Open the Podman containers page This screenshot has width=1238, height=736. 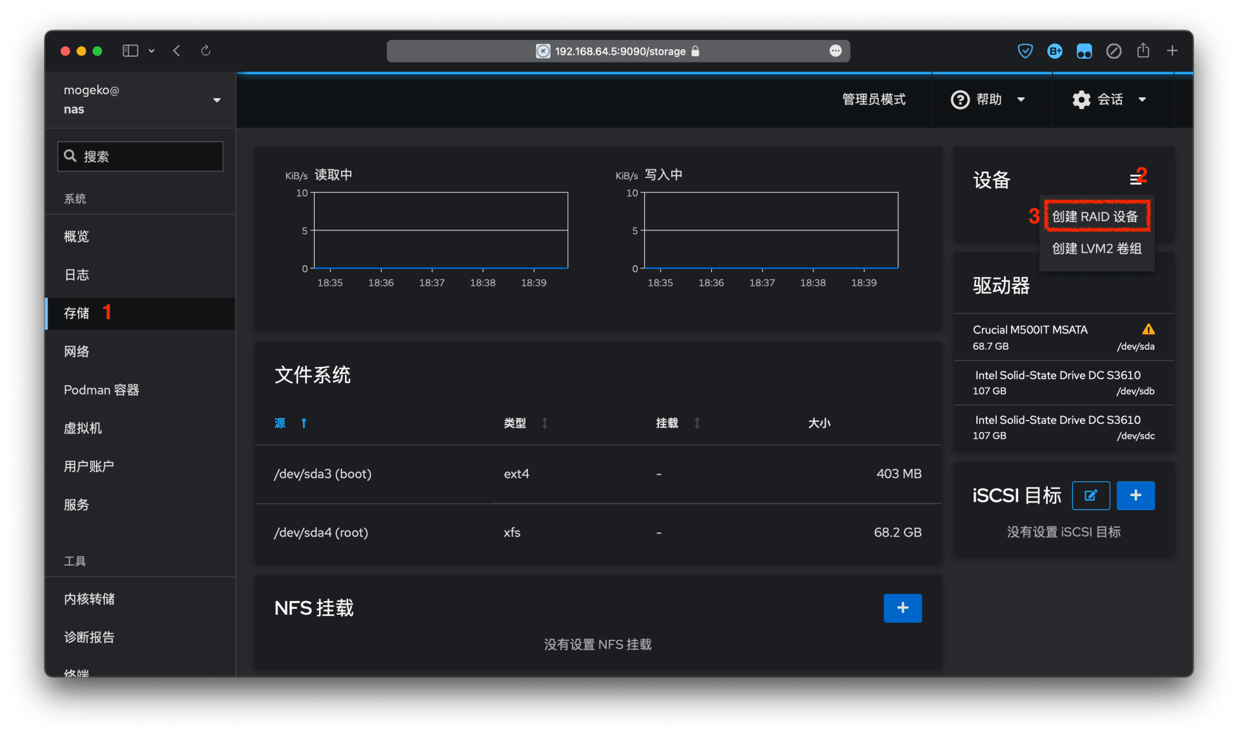[x=101, y=390]
